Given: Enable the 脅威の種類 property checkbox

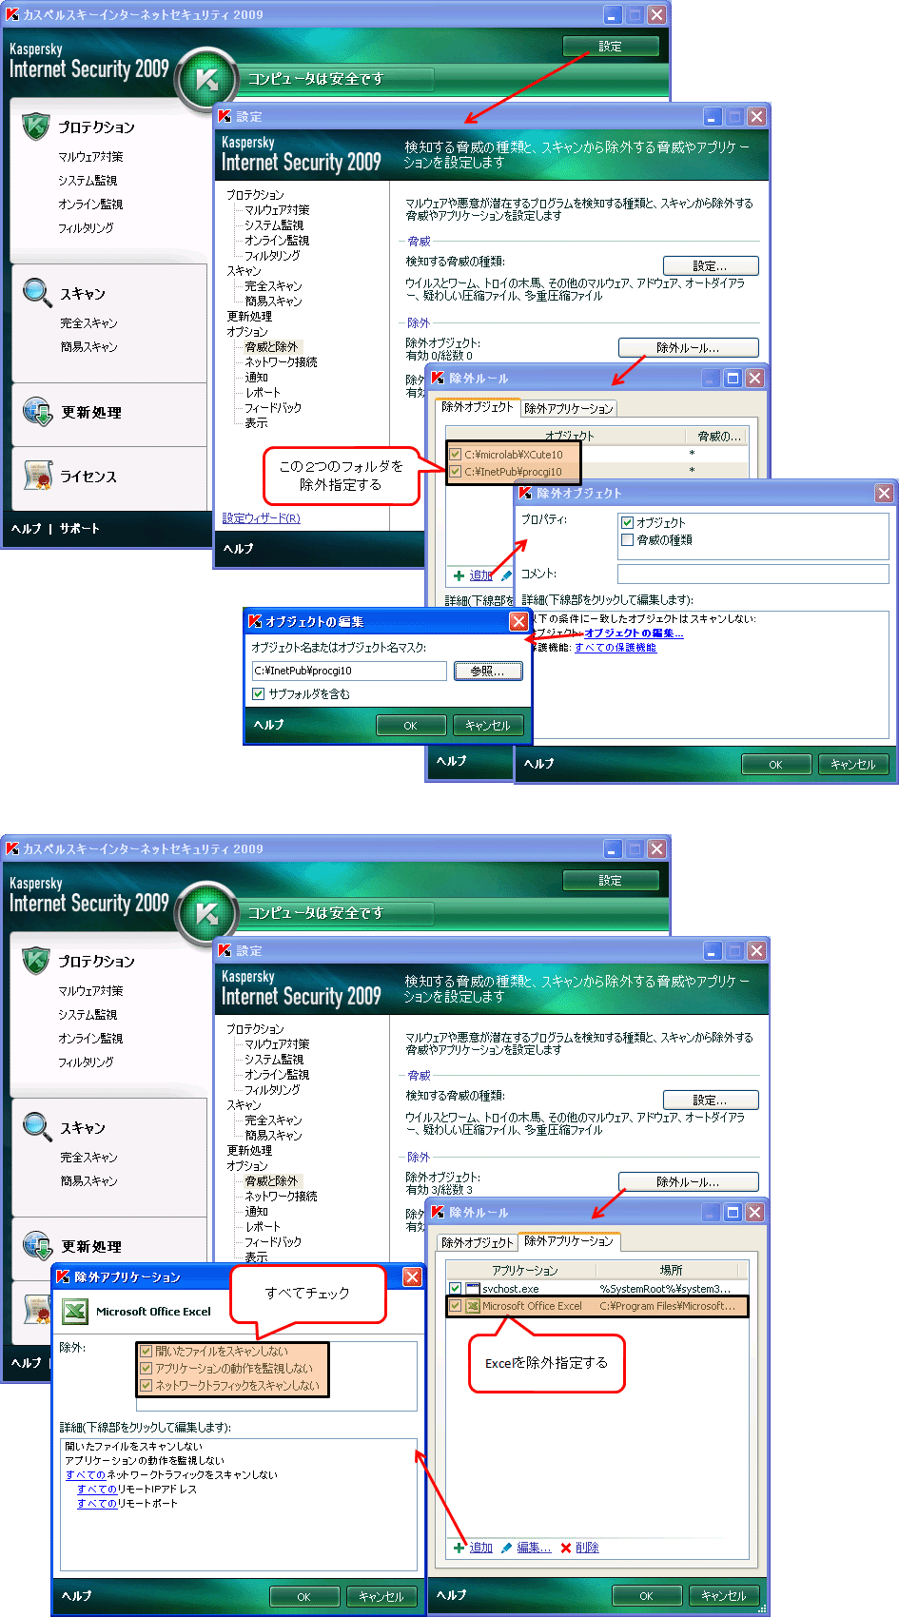Looking at the screenshot, I should [x=627, y=540].
